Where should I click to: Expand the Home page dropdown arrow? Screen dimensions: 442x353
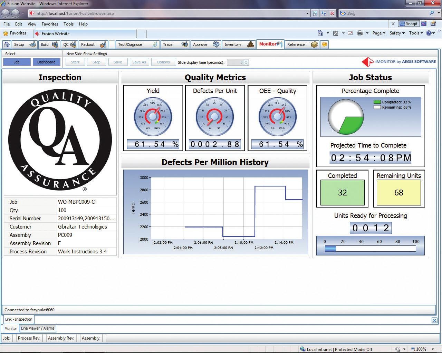pos(328,33)
